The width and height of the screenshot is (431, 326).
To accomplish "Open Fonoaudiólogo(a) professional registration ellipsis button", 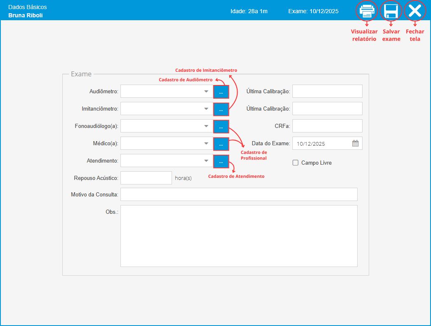I will [221, 126].
